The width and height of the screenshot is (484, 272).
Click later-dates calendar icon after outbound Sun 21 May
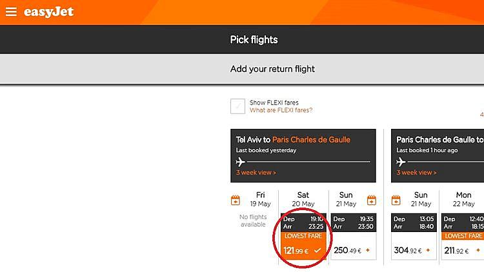click(372, 200)
